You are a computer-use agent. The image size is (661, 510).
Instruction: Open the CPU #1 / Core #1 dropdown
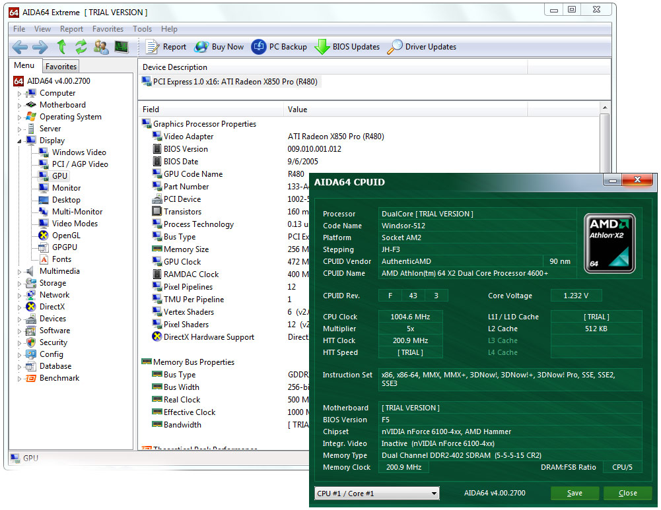377,493
